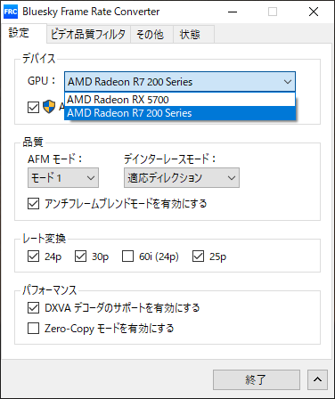Disable the アンチフレームブレンドモード checkbox
This screenshot has width=335, height=399.
point(33,204)
